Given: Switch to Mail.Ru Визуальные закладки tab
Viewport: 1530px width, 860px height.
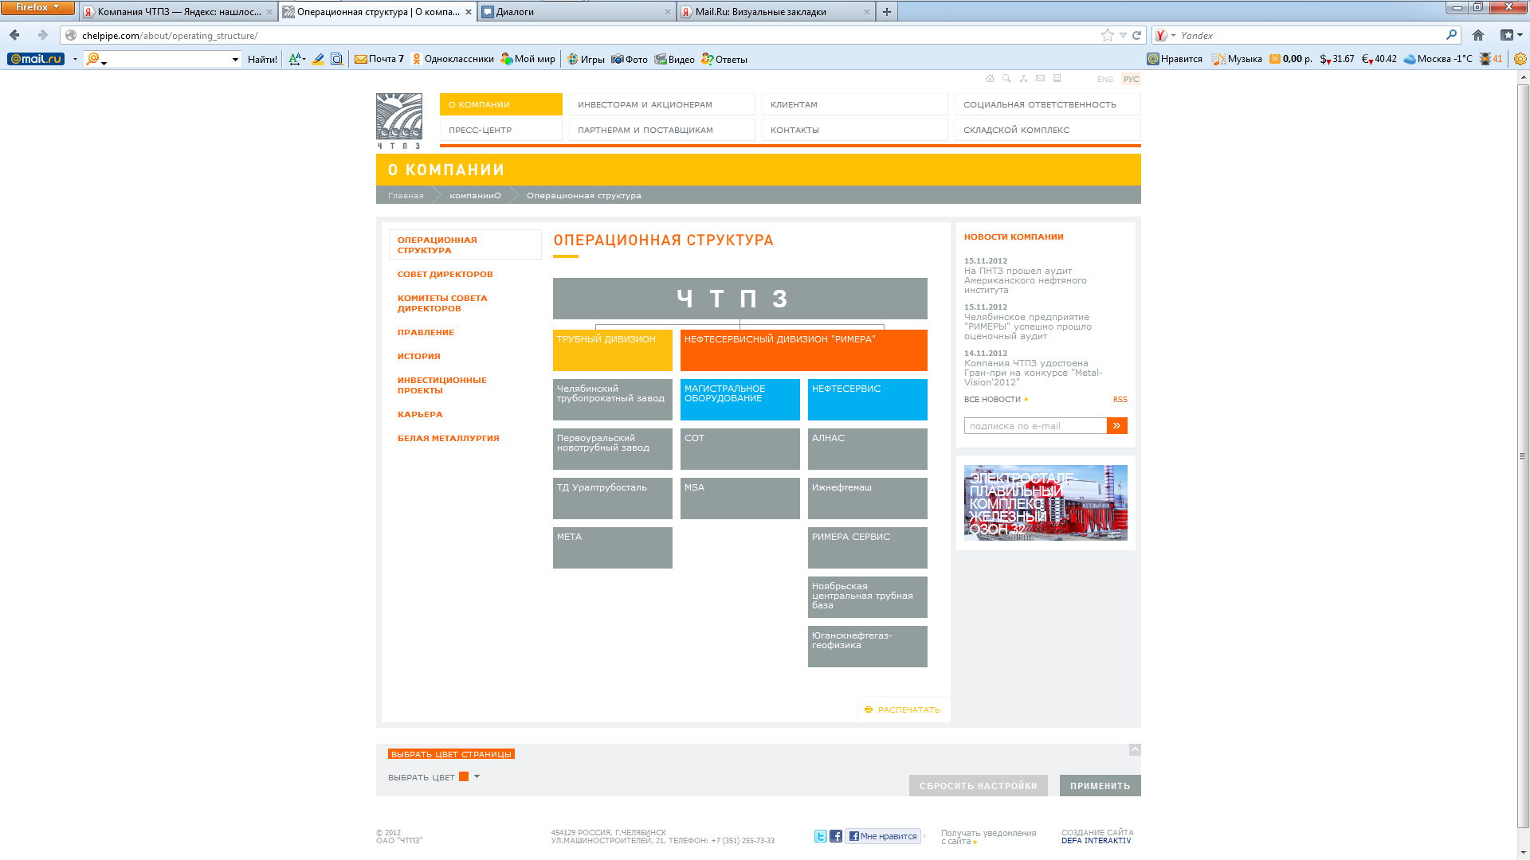Looking at the screenshot, I should tap(775, 12).
